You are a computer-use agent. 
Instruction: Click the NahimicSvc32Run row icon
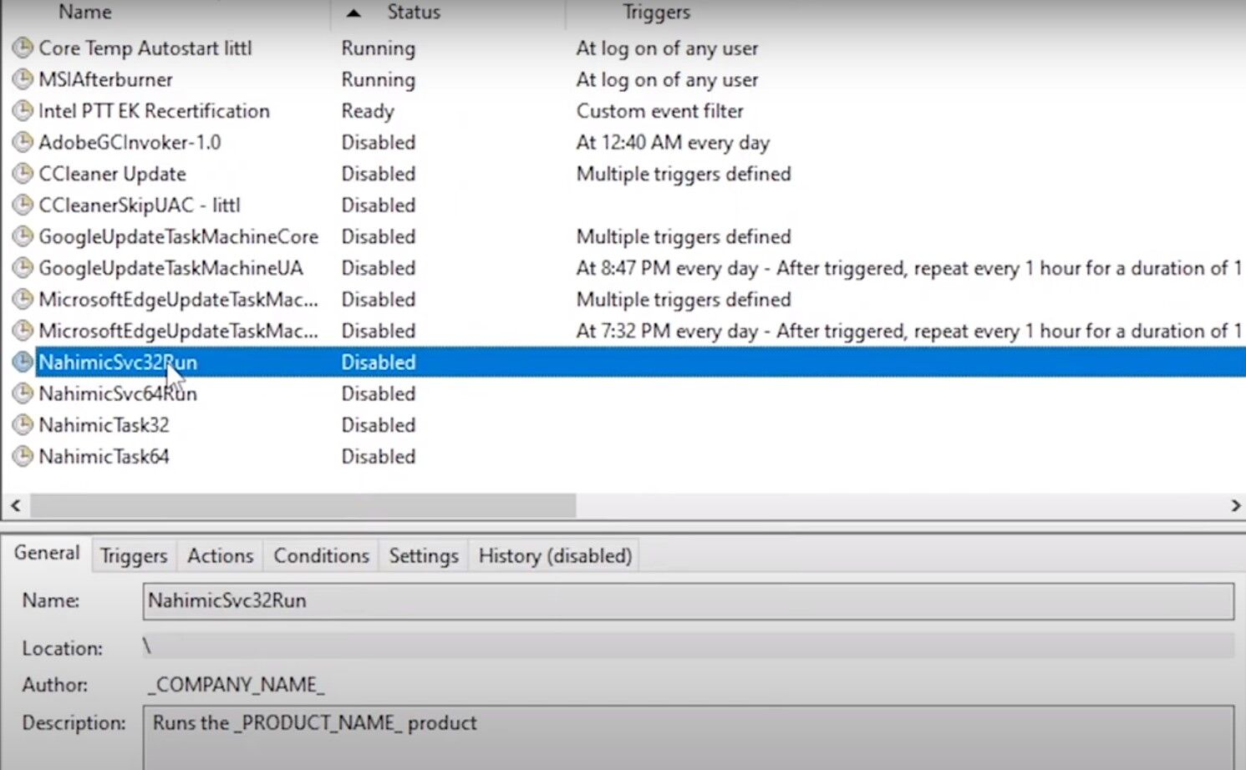pos(23,362)
